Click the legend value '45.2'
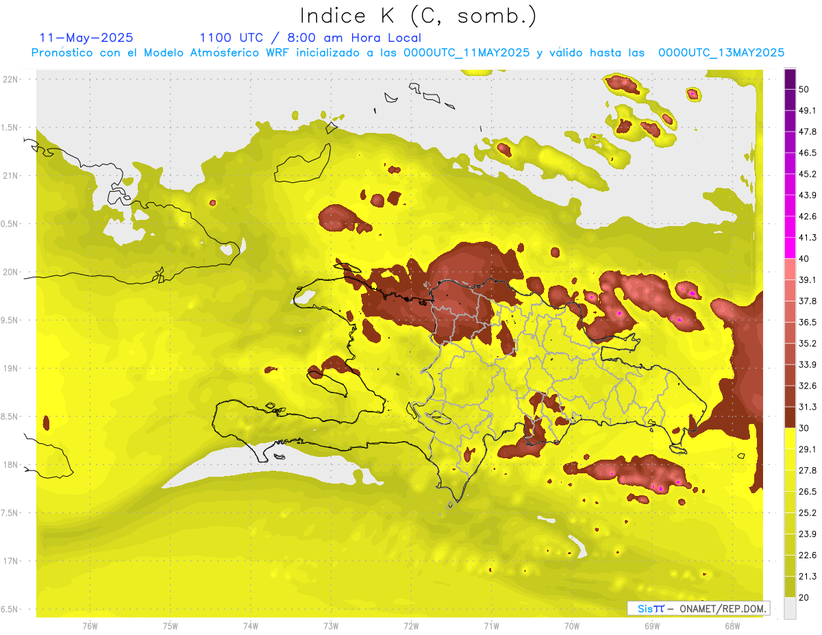The height and width of the screenshot is (635, 822). (807, 174)
